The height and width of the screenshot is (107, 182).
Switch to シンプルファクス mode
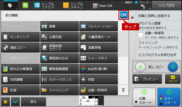point(44,5)
